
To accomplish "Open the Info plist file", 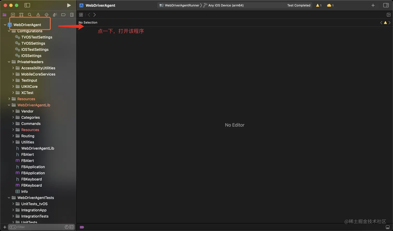I will coord(24,192).
